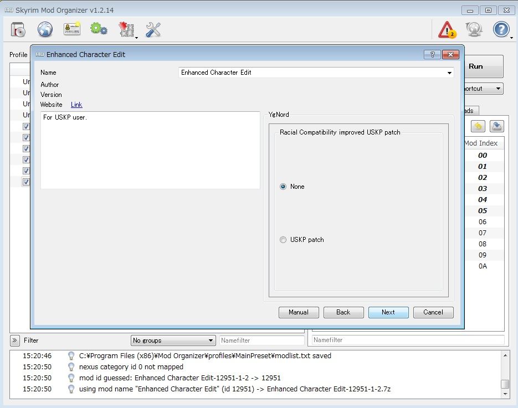The height and width of the screenshot is (408, 518).
Task: Click the Manual button
Action: pos(299,312)
